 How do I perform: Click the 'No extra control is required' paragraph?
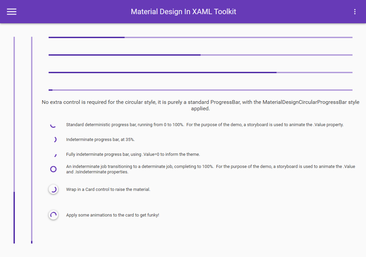click(201, 105)
